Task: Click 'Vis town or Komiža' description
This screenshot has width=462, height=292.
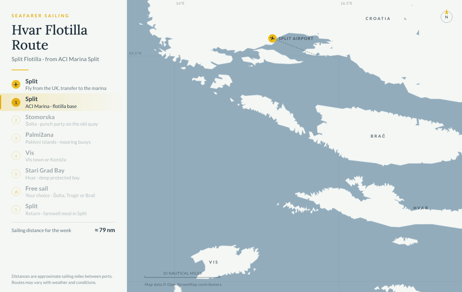Action: click(46, 160)
